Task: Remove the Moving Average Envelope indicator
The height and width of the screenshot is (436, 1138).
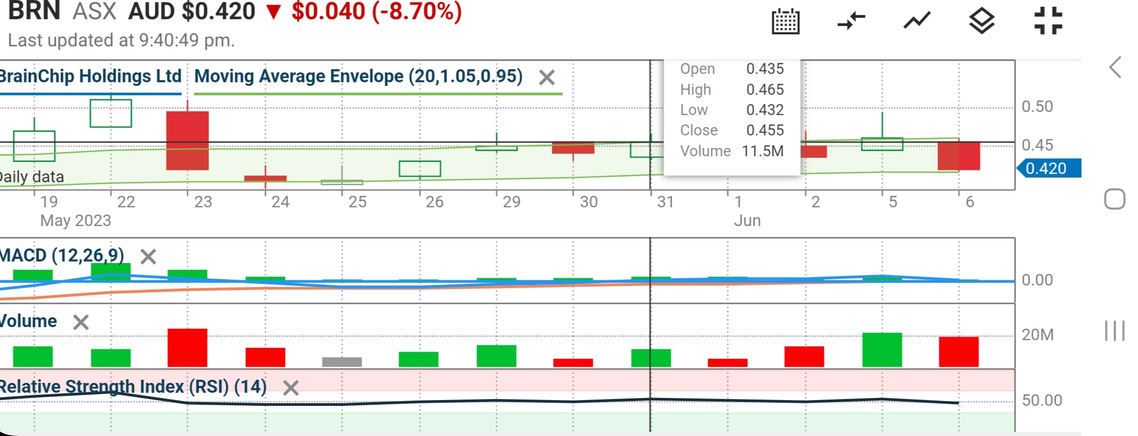Action: (x=547, y=78)
